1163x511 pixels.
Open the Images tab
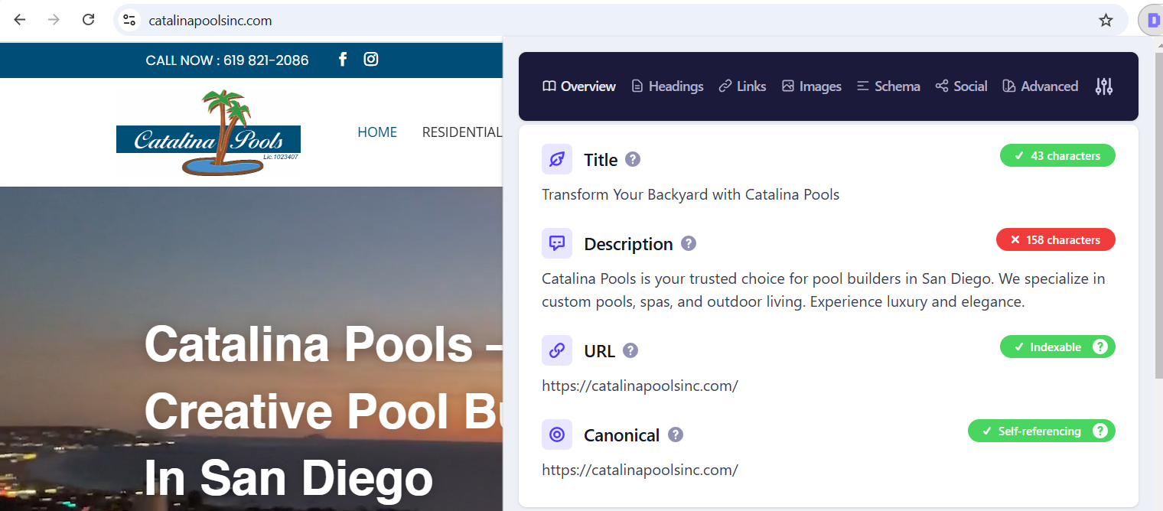click(x=812, y=86)
